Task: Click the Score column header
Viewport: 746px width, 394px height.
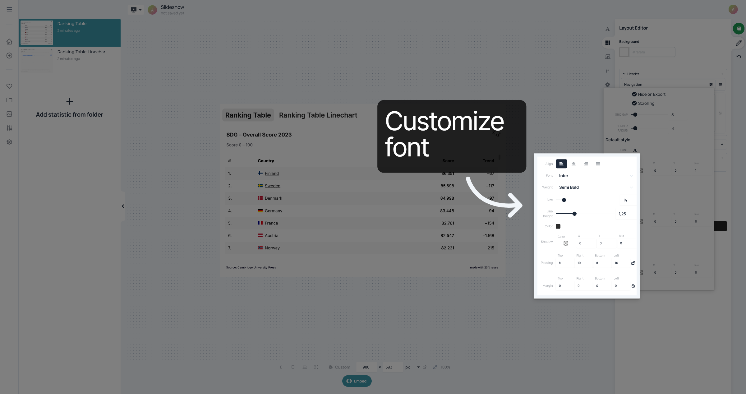Action: coord(448,161)
